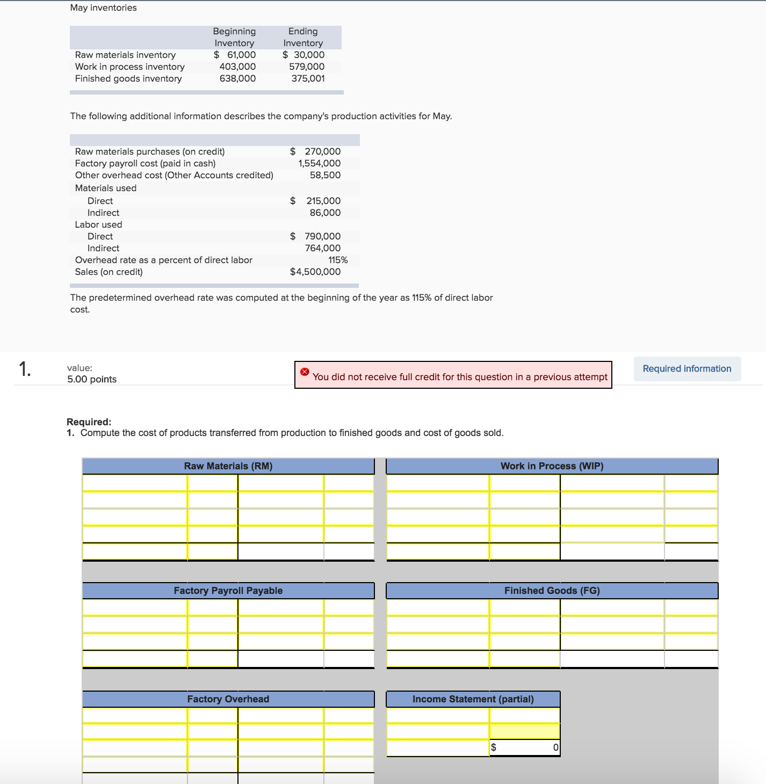Click the Work in process ending inventory 579,000
Image resolution: width=766 pixels, height=784 pixels.
307,67
